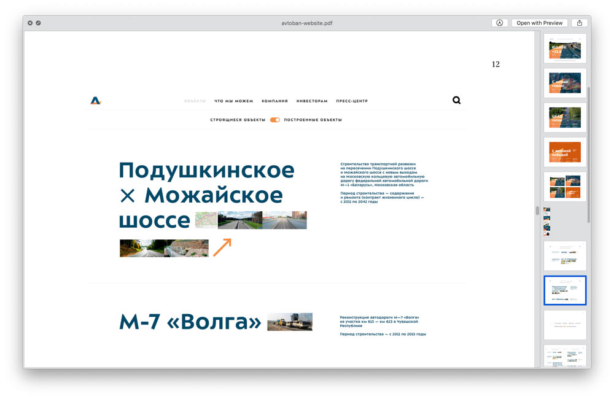Image resolution: width=614 pixels, height=399 pixels.
Task: Click the Avtoban triangle logo
Action: (x=95, y=101)
